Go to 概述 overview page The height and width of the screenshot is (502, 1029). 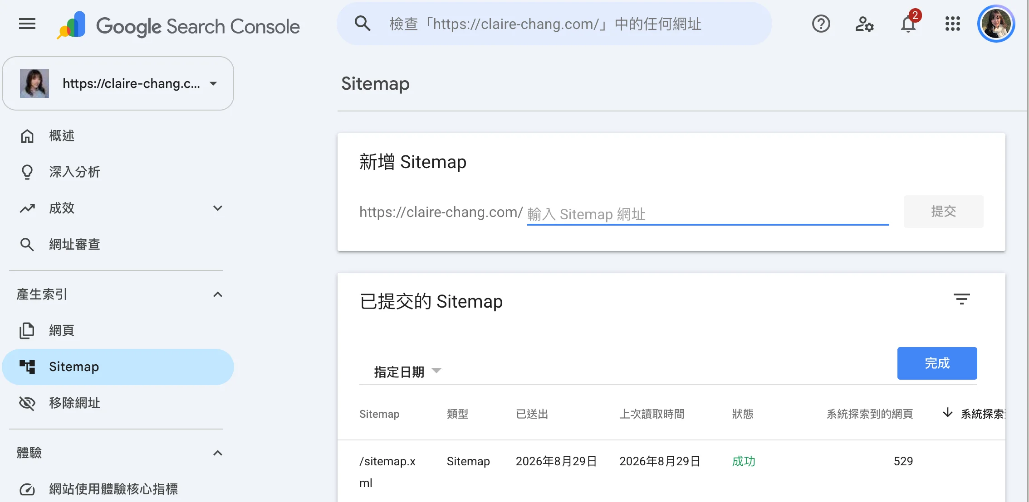pyautogui.click(x=118, y=135)
